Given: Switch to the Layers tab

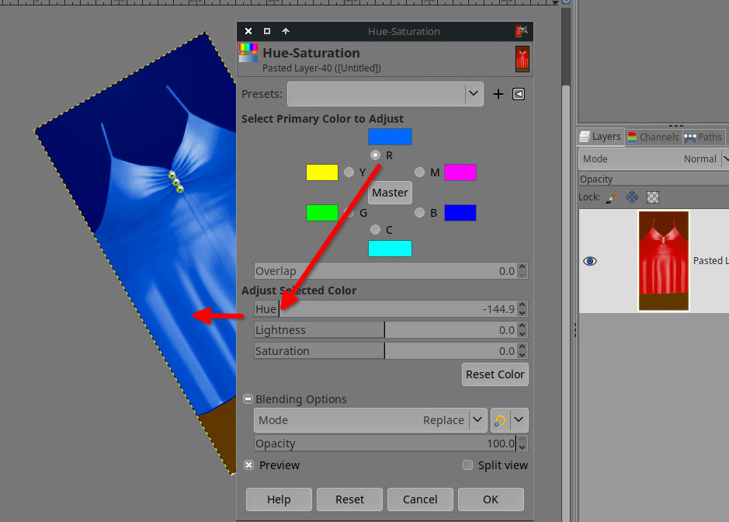Looking at the screenshot, I should point(601,137).
